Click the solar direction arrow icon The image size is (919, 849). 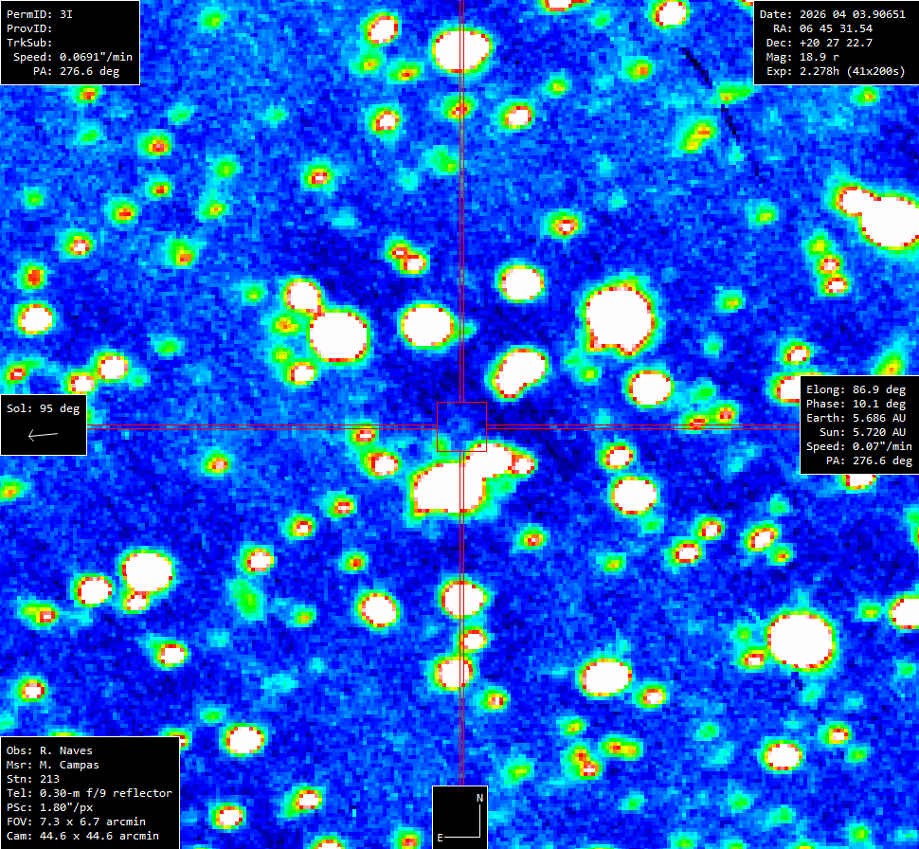[43, 435]
